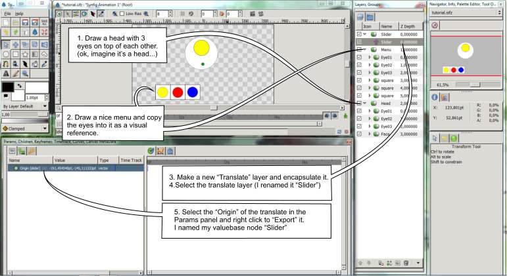Enable the Low Res checkbox
This screenshot has height=276, width=507.
pos(122,13)
